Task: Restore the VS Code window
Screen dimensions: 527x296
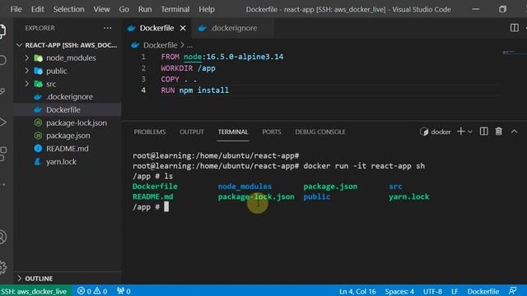Action: point(502,9)
